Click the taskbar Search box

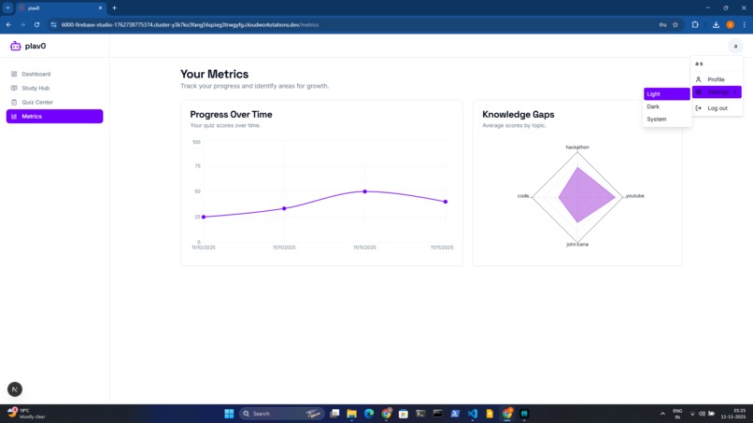click(x=281, y=414)
